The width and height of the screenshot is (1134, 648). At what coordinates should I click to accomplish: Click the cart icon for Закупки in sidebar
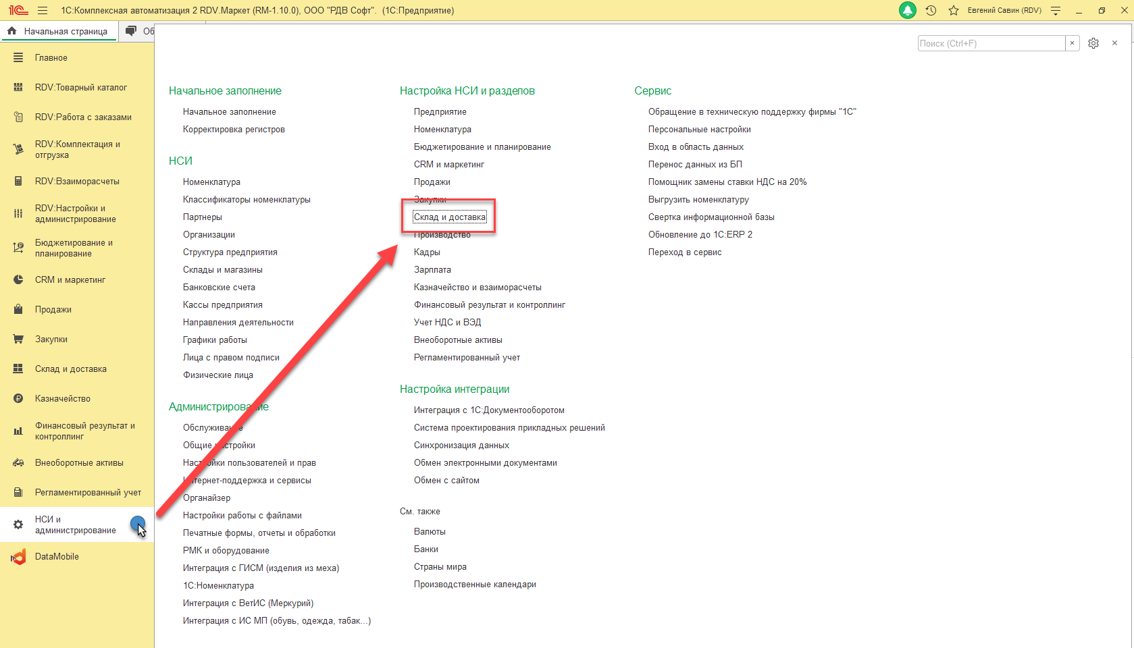[18, 340]
